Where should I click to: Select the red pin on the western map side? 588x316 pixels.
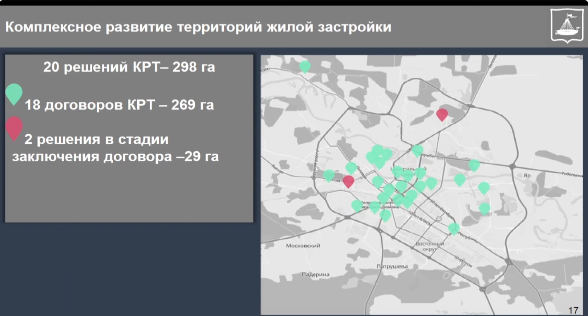[x=349, y=181]
